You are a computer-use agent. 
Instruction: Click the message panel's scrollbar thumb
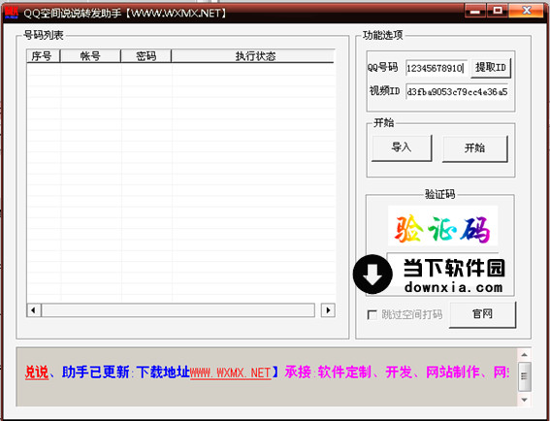click(x=524, y=376)
